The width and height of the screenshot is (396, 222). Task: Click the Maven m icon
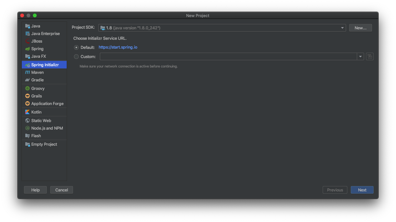(27, 72)
